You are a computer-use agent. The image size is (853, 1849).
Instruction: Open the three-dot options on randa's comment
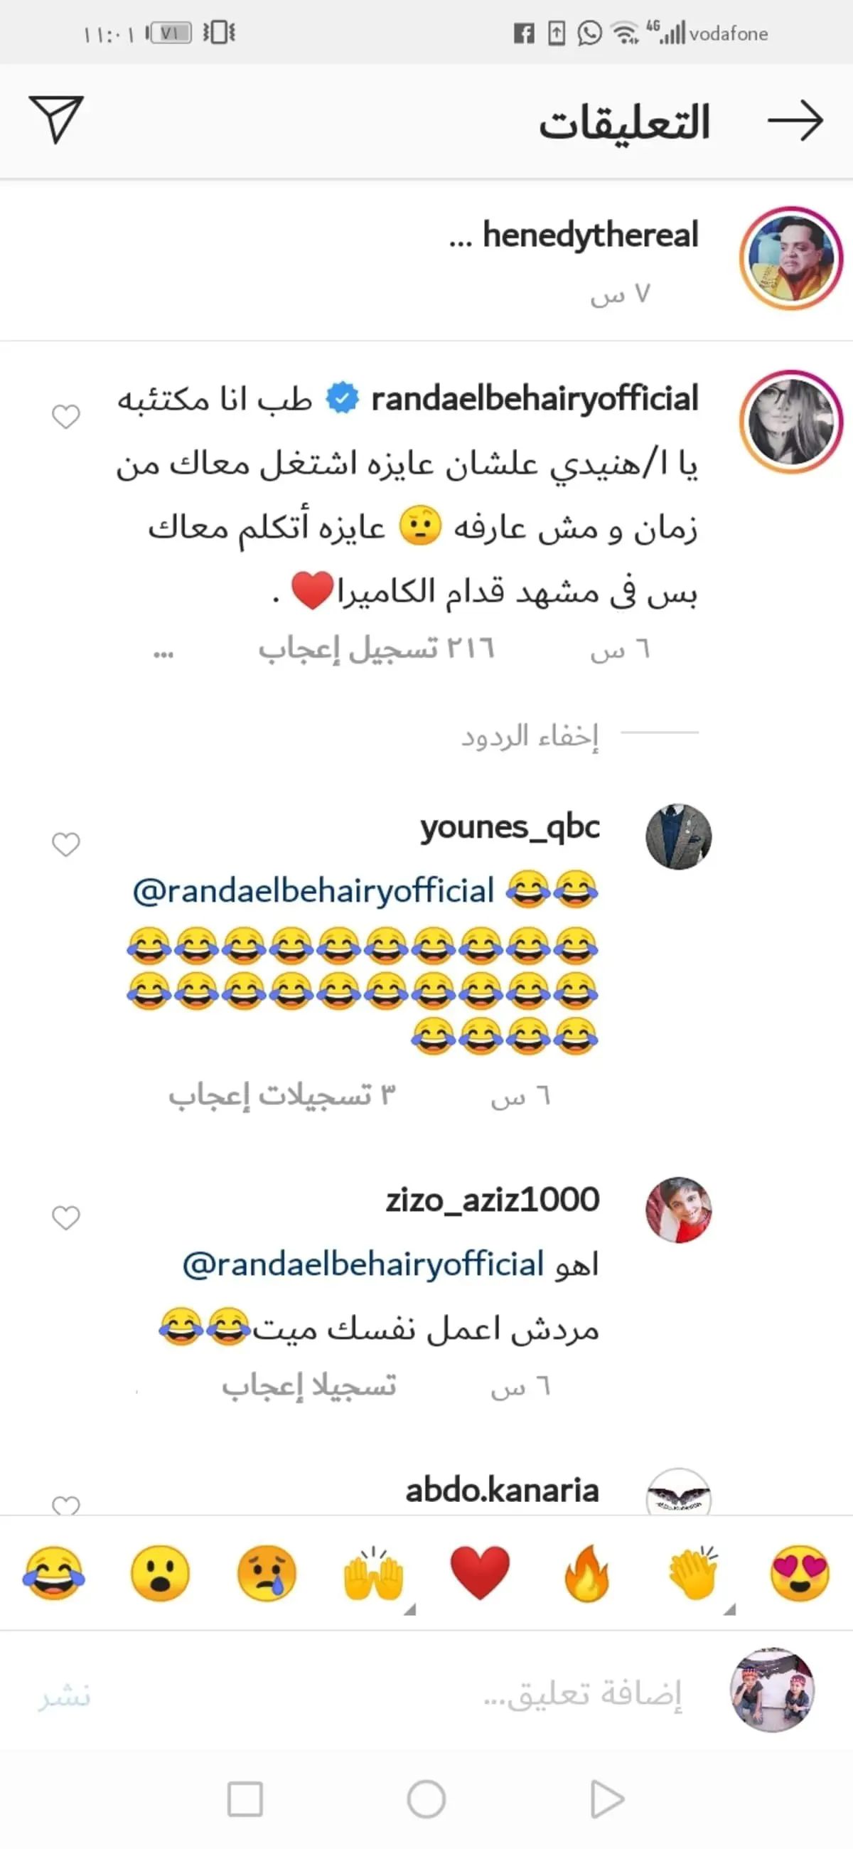click(163, 654)
